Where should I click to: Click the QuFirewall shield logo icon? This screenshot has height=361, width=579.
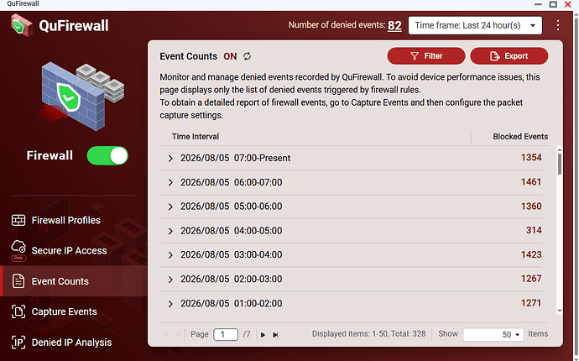point(22,25)
